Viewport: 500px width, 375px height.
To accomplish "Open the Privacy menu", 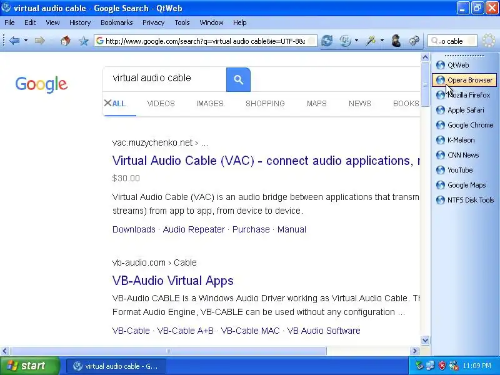I will tap(153, 22).
